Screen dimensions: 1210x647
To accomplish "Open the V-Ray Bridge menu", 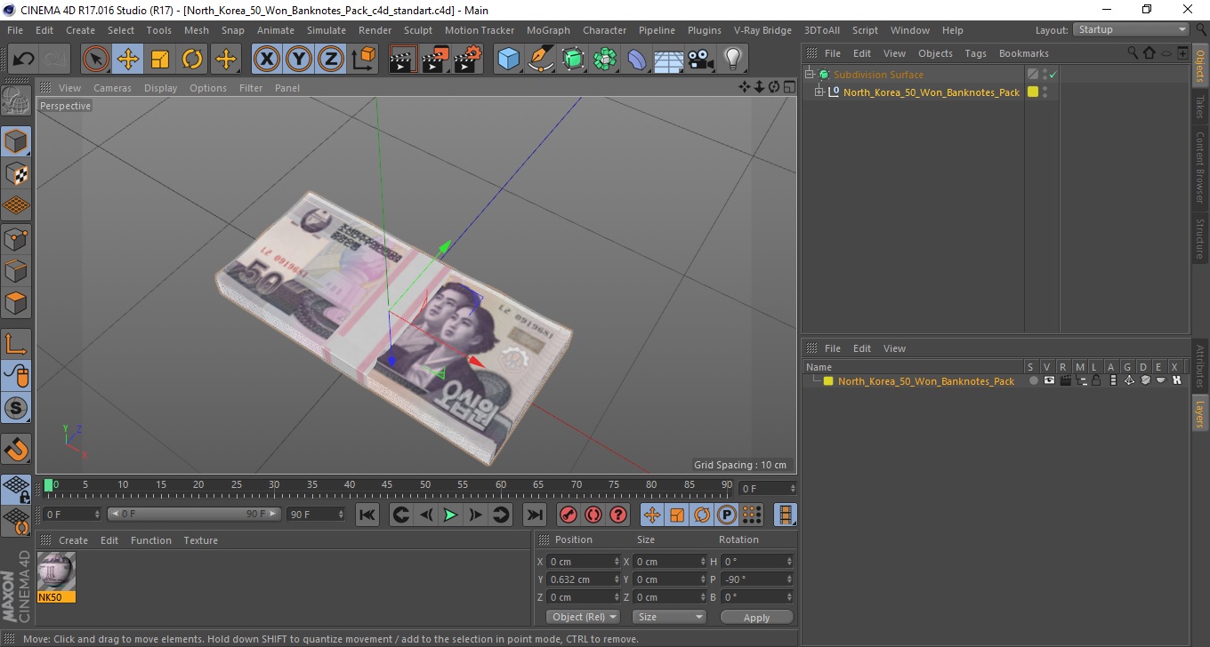I will tap(762, 30).
